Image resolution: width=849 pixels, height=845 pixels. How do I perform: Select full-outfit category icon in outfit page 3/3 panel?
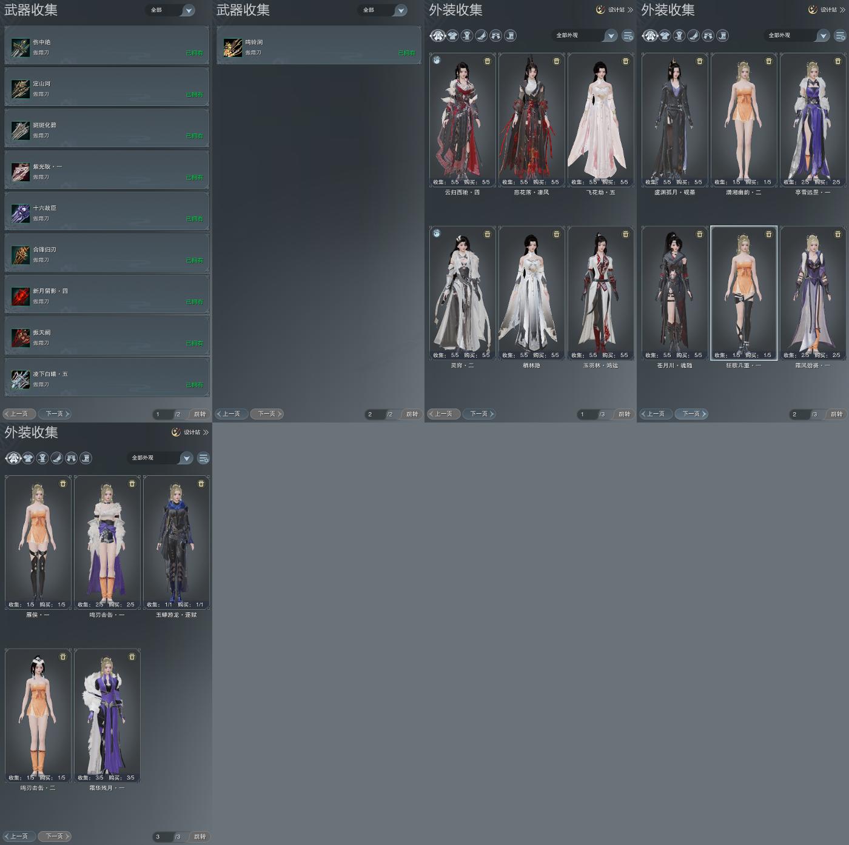point(13,458)
